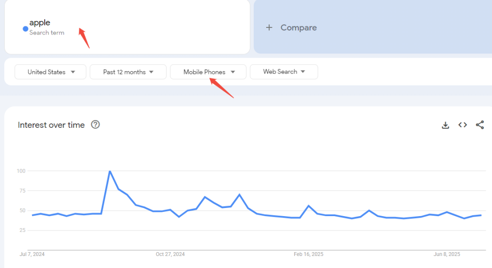Click the 50 y-axis label
This screenshot has height=268, width=492.
pos(22,210)
